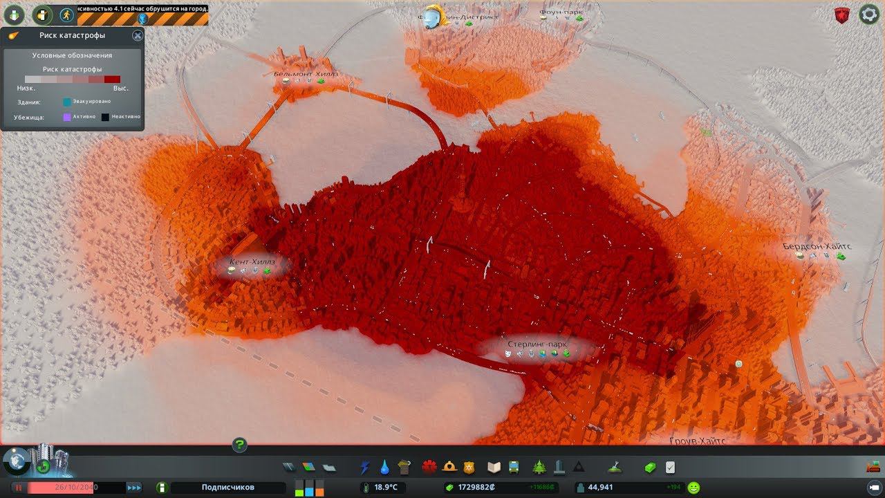Click the black Неактивно shelter swatch
This screenshot has height=498, width=885.
(x=105, y=117)
